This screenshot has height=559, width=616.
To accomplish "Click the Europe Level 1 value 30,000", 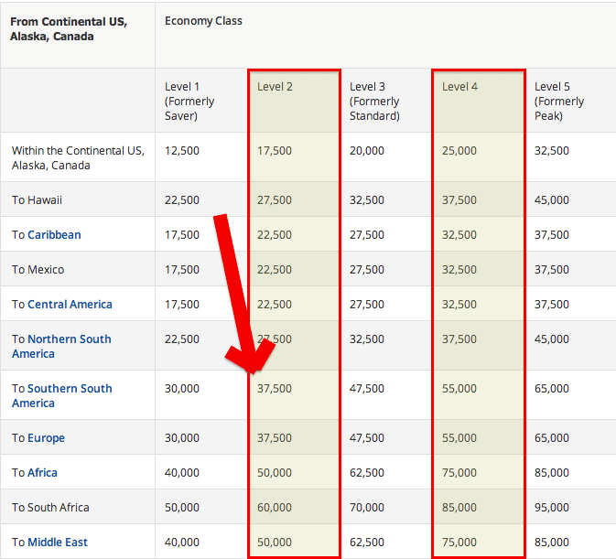I will pyautogui.click(x=182, y=437).
